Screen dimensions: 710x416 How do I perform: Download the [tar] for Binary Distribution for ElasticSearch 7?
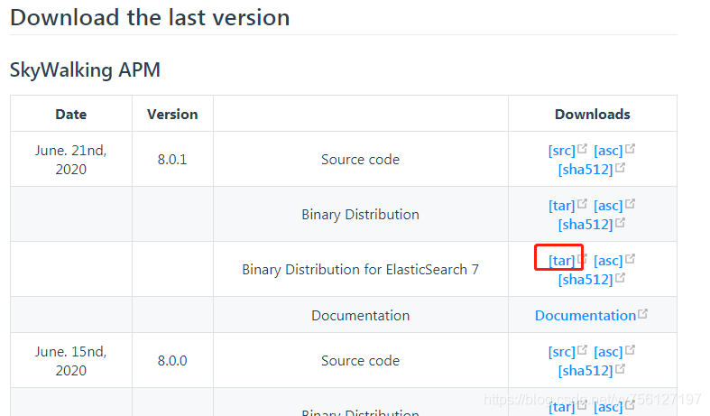point(561,261)
